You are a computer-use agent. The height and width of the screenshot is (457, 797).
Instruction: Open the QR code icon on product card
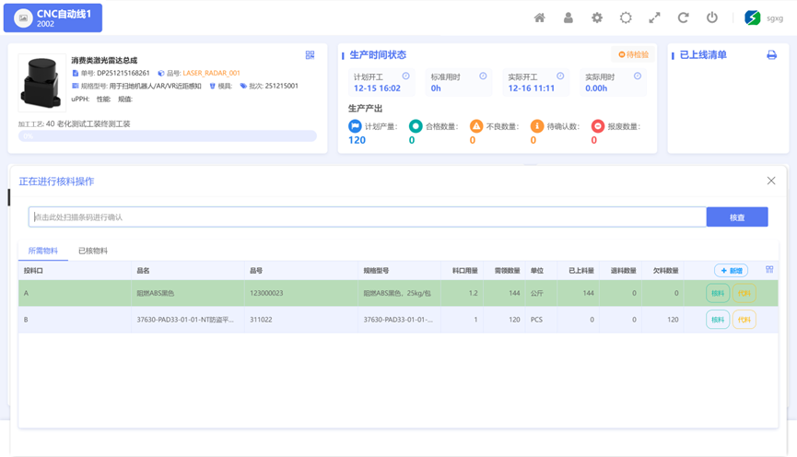tap(310, 55)
